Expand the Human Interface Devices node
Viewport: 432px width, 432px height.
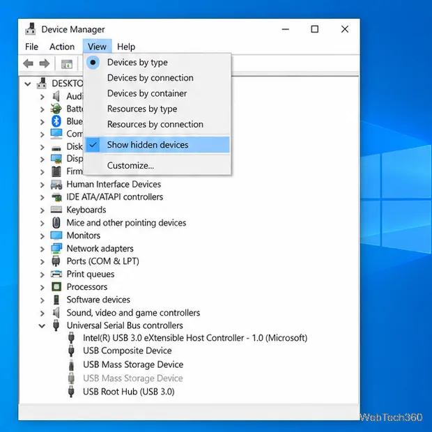tap(42, 185)
